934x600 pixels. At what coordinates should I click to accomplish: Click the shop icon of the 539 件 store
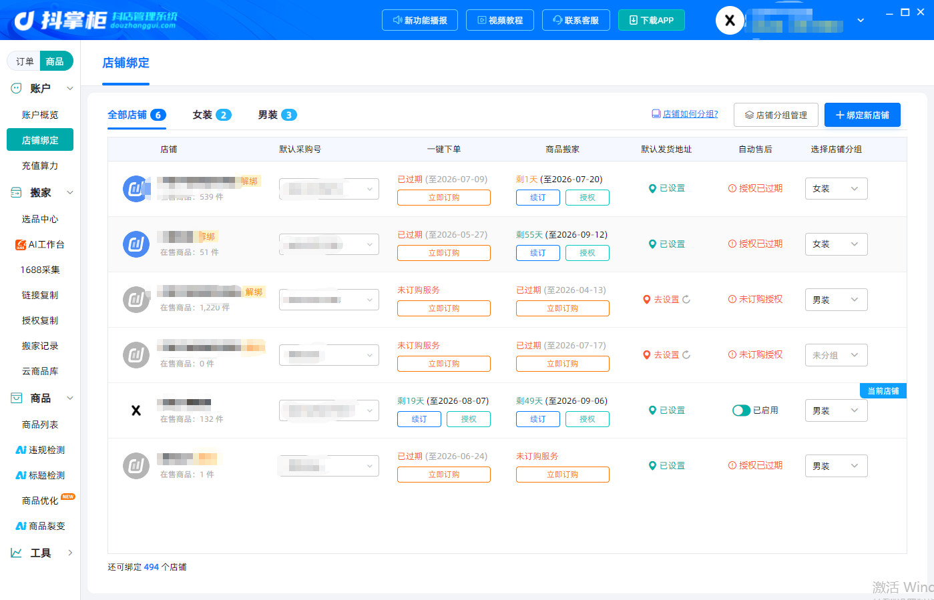[136, 189]
